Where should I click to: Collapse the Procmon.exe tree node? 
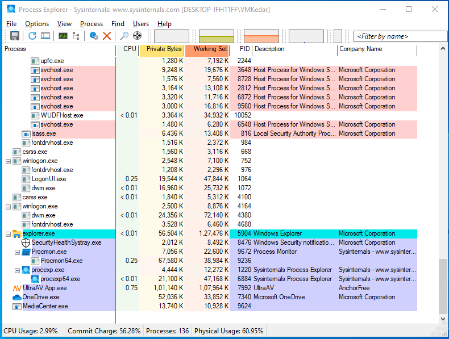17,252
